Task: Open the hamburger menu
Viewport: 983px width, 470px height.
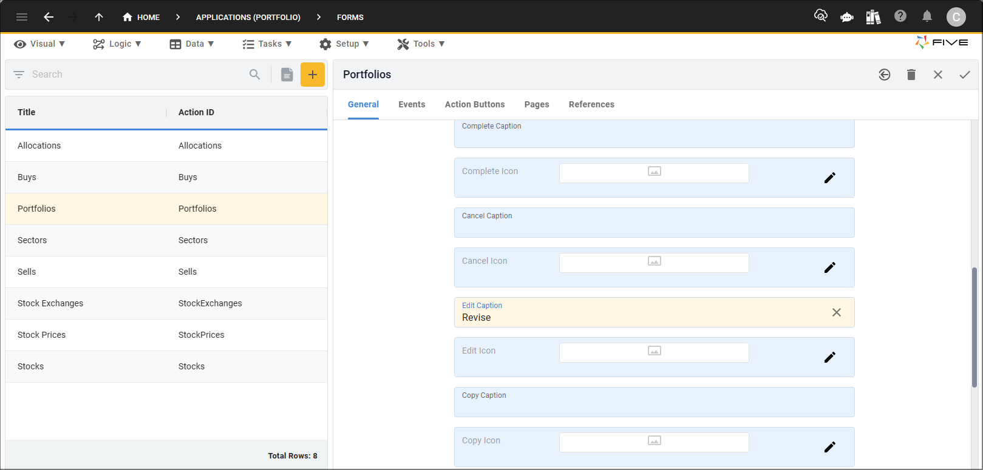Action: click(x=22, y=17)
